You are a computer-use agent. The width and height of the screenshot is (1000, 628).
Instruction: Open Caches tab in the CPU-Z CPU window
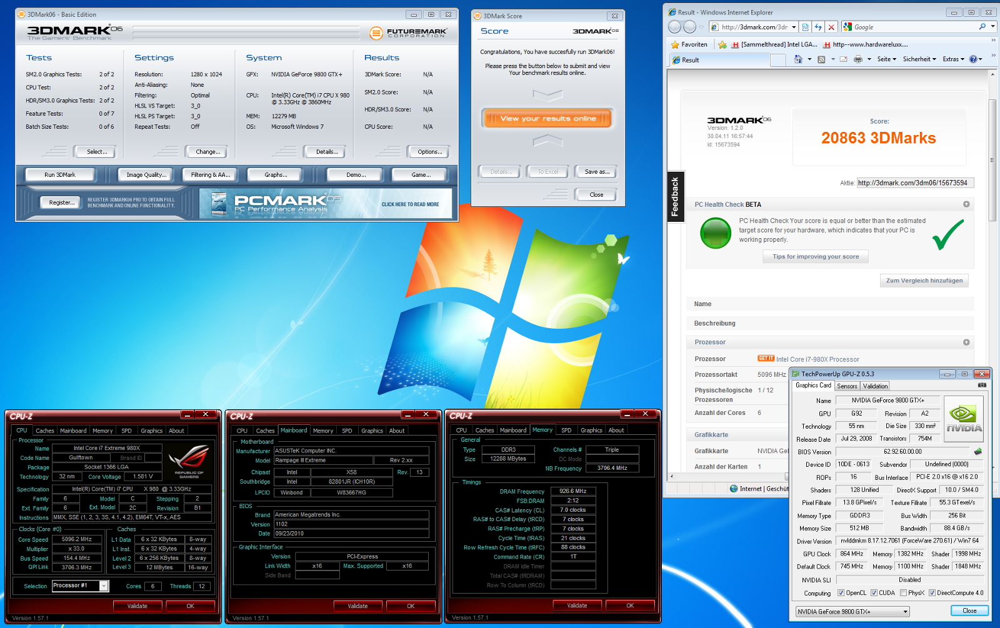tap(45, 431)
